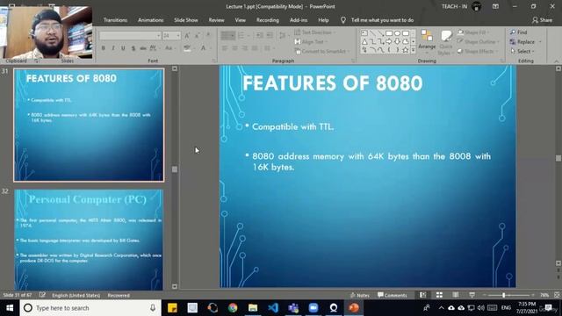The height and width of the screenshot is (316, 562).
Task: Toggle text Shadow in Font group
Action: (x=133, y=48)
